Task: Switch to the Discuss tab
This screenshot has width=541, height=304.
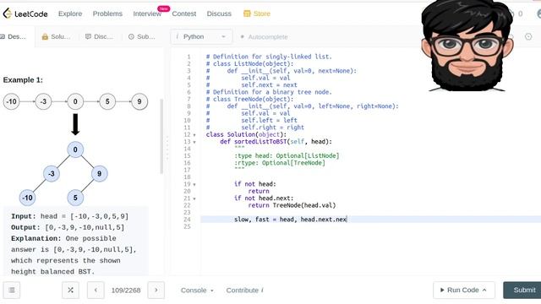Action: tap(99, 36)
